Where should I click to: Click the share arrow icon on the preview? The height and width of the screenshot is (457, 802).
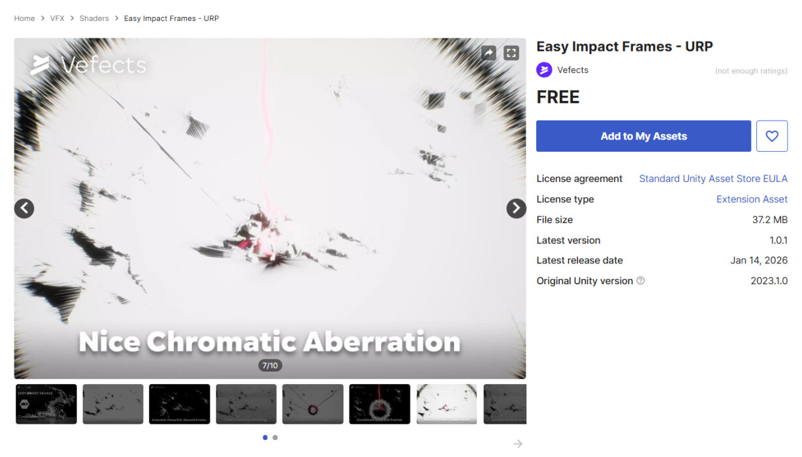pyautogui.click(x=489, y=53)
